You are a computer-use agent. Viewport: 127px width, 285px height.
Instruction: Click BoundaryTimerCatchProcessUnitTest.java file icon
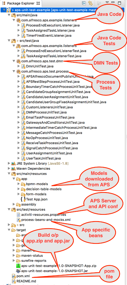tap(23, 87)
